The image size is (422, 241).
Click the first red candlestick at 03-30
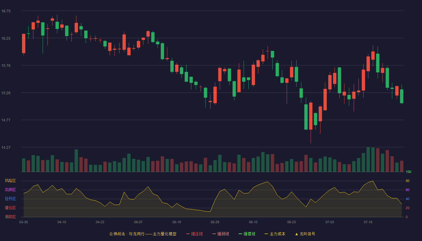point(24,43)
